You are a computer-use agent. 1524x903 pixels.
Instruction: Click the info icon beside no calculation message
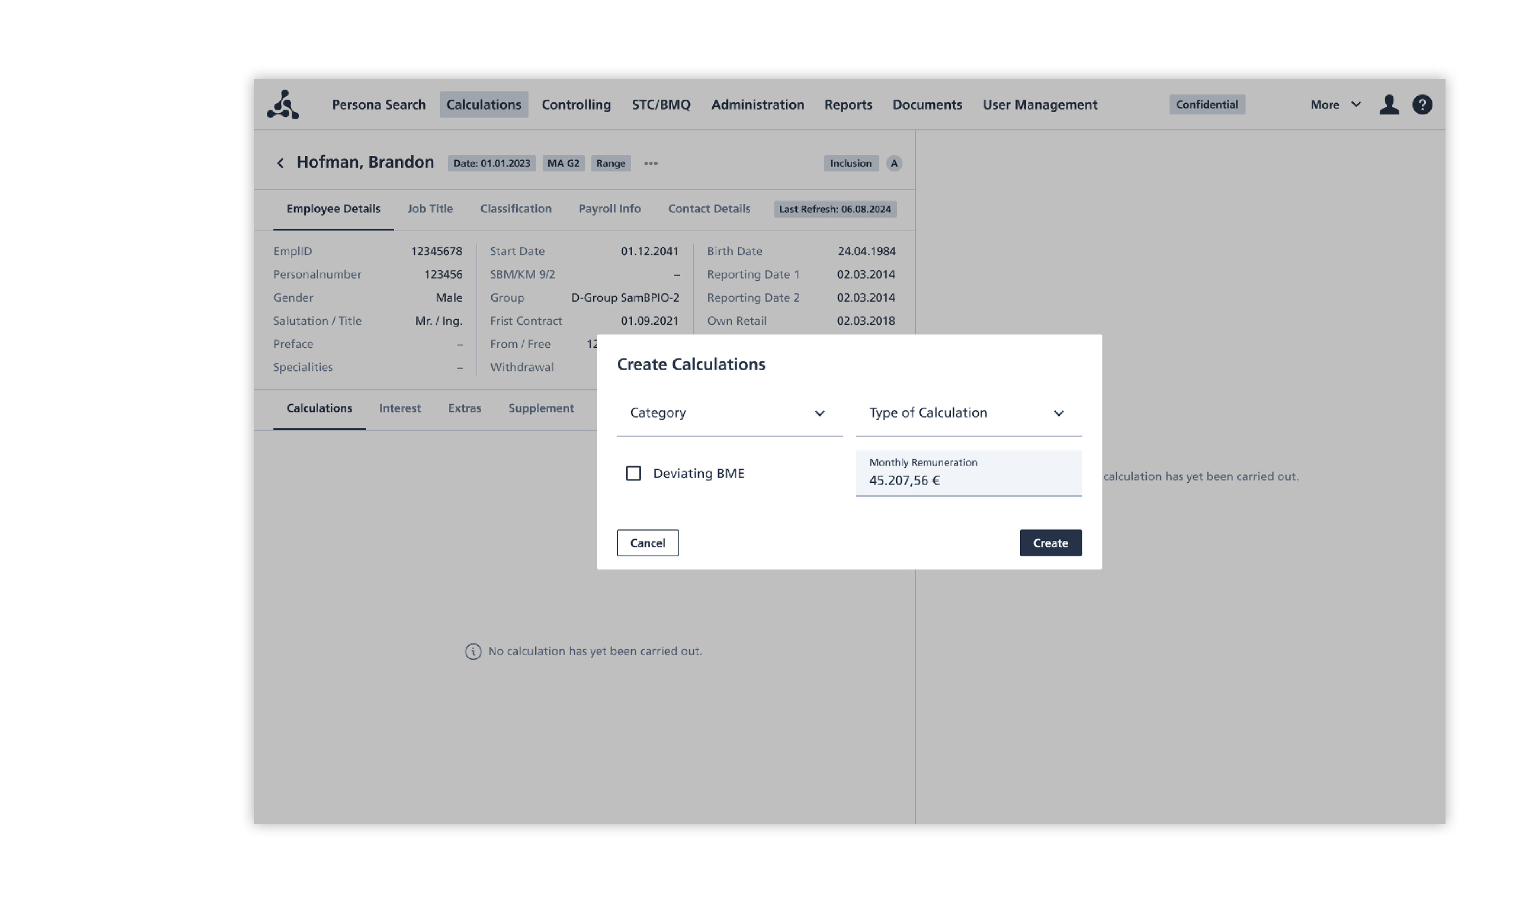pyautogui.click(x=473, y=652)
